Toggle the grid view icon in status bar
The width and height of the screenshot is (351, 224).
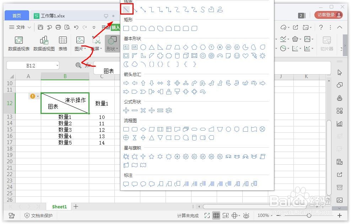[x=216, y=215]
